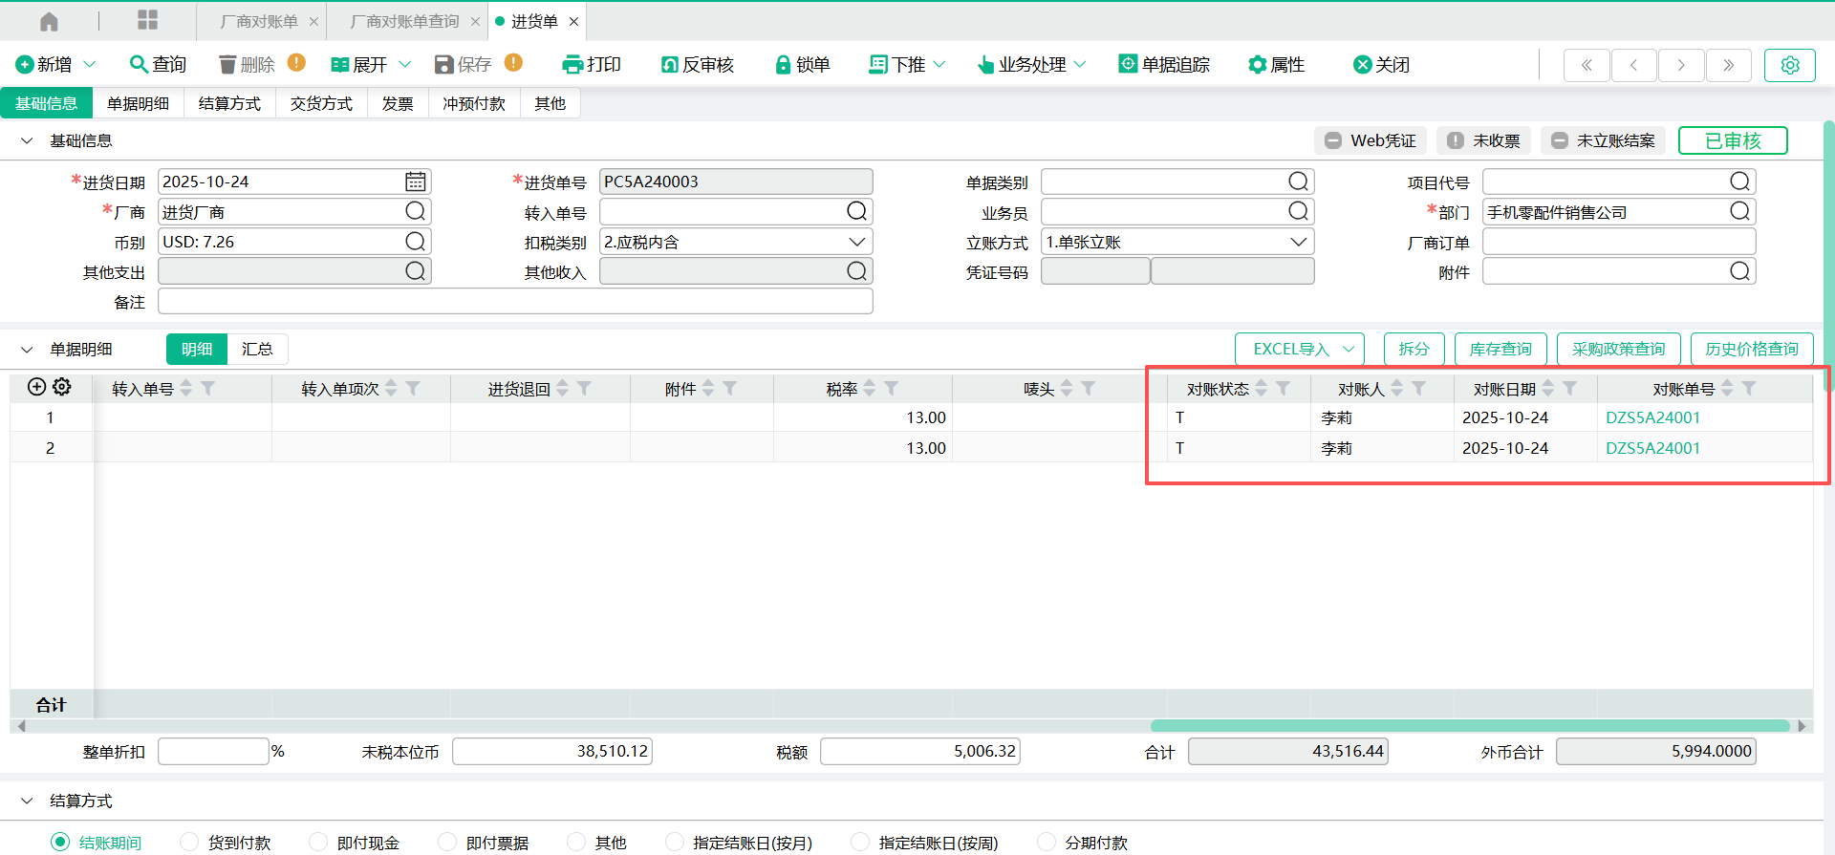1835x855 pixels.
Task: Collapse the 基础信息 section
Action: 27,141
